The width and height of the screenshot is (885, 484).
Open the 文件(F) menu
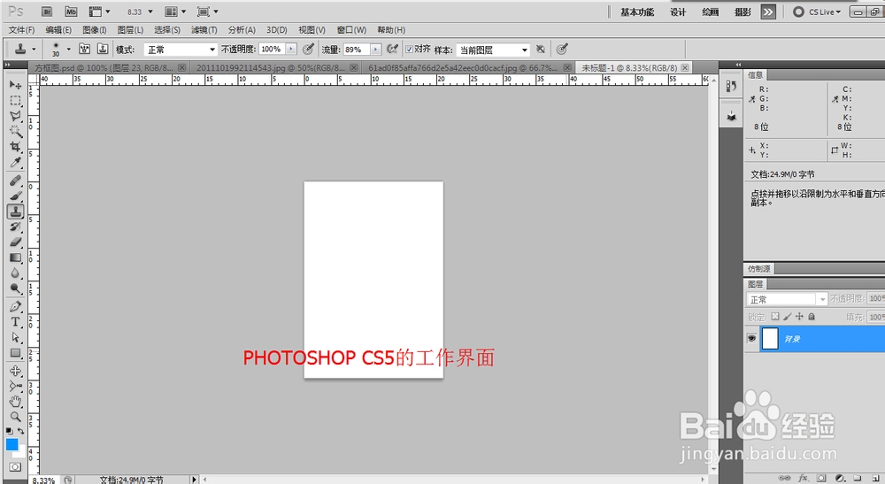pyautogui.click(x=21, y=30)
